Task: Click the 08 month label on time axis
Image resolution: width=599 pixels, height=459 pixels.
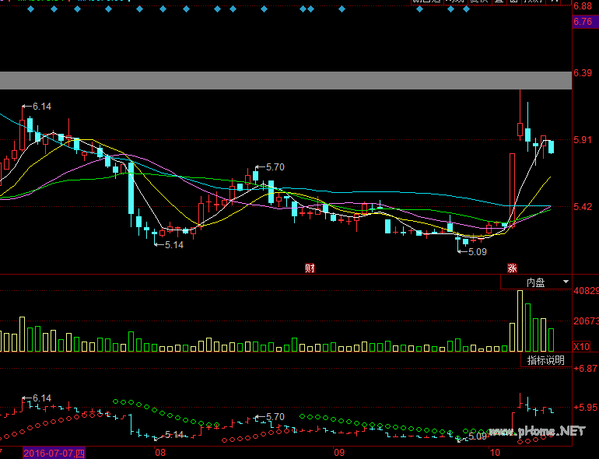Action: tap(160, 453)
